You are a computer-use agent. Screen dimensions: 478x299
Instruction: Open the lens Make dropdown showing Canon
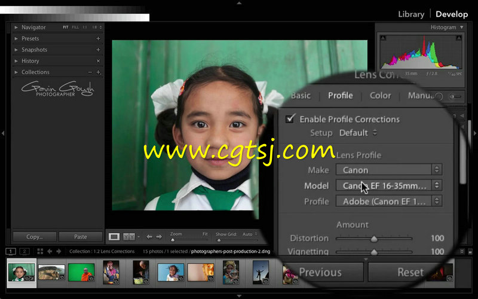click(x=389, y=170)
